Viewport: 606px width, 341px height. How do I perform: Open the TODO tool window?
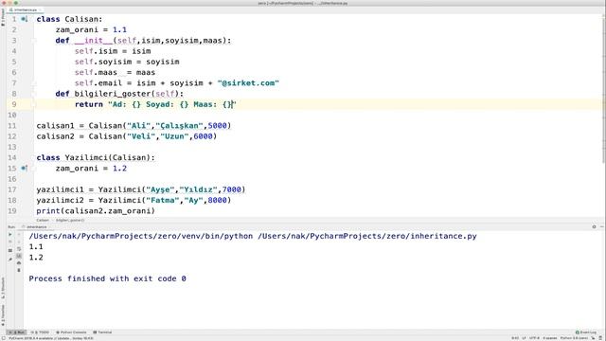tap(41, 332)
